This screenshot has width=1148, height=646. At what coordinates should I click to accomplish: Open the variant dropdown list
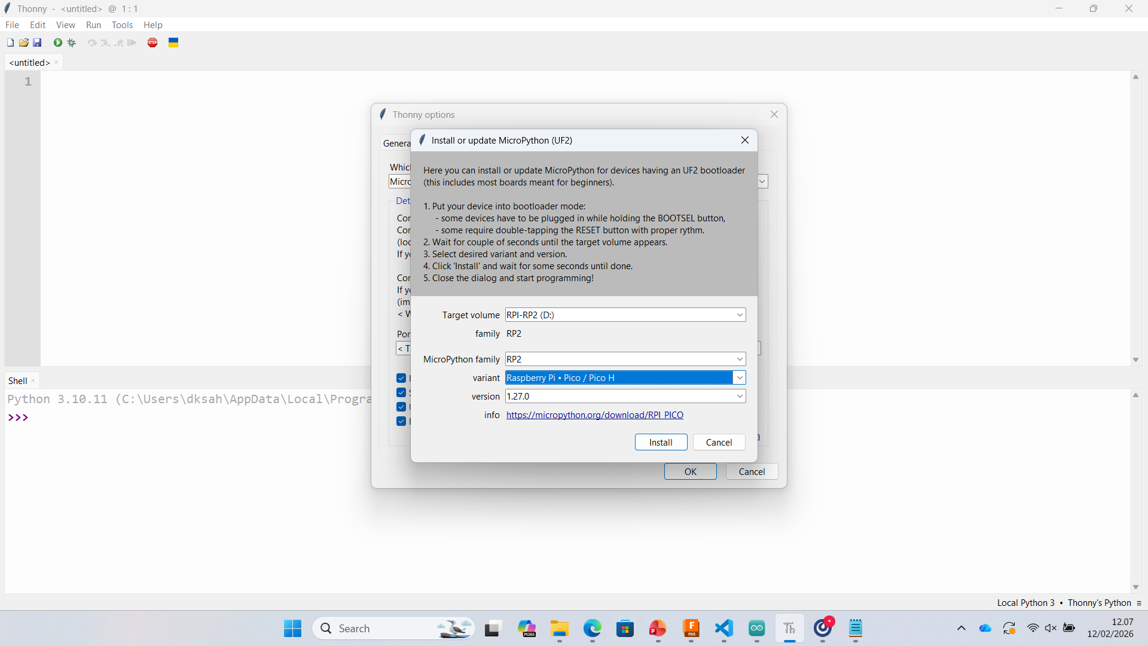click(x=740, y=377)
